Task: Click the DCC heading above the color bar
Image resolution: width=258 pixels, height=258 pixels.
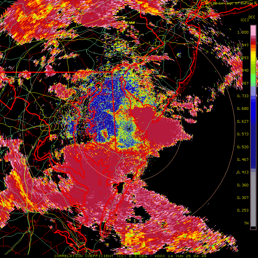Action: (x=252, y=17)
